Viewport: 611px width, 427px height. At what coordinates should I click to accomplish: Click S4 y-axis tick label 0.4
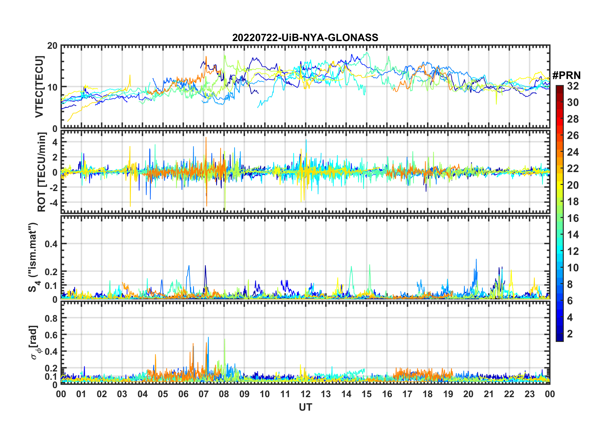coord(51,244)
